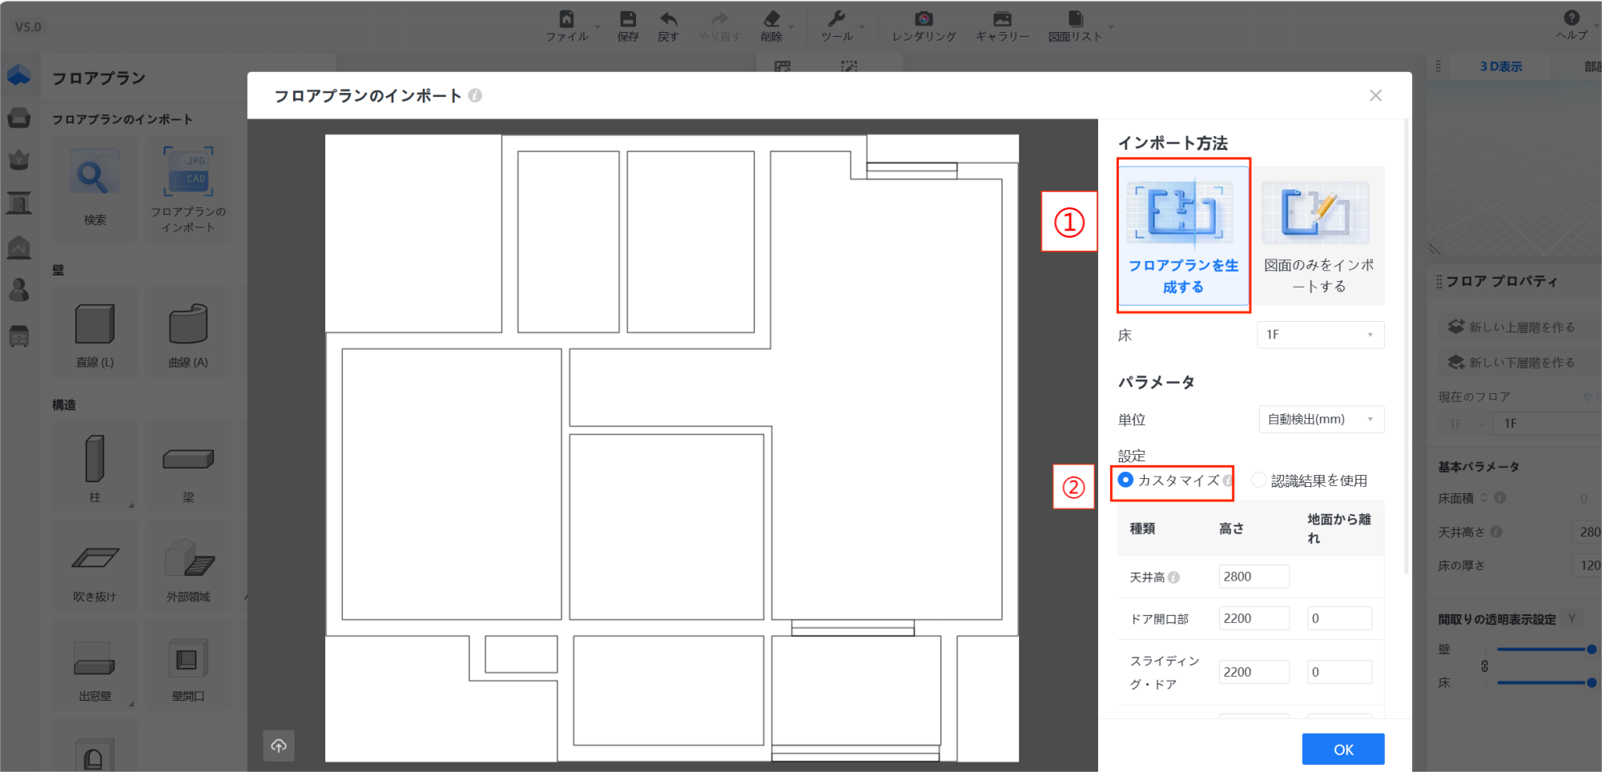Select the 壁開口 tool

[188, 666]
